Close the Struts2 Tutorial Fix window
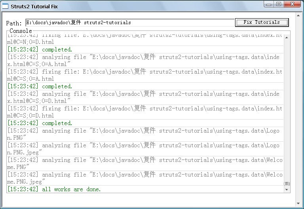 (293, 4)
